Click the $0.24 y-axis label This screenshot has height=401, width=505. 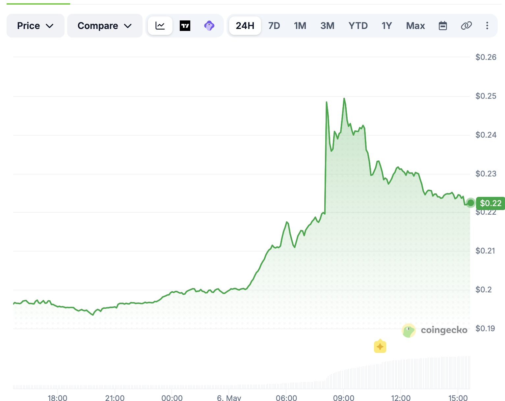click(486, 135)
